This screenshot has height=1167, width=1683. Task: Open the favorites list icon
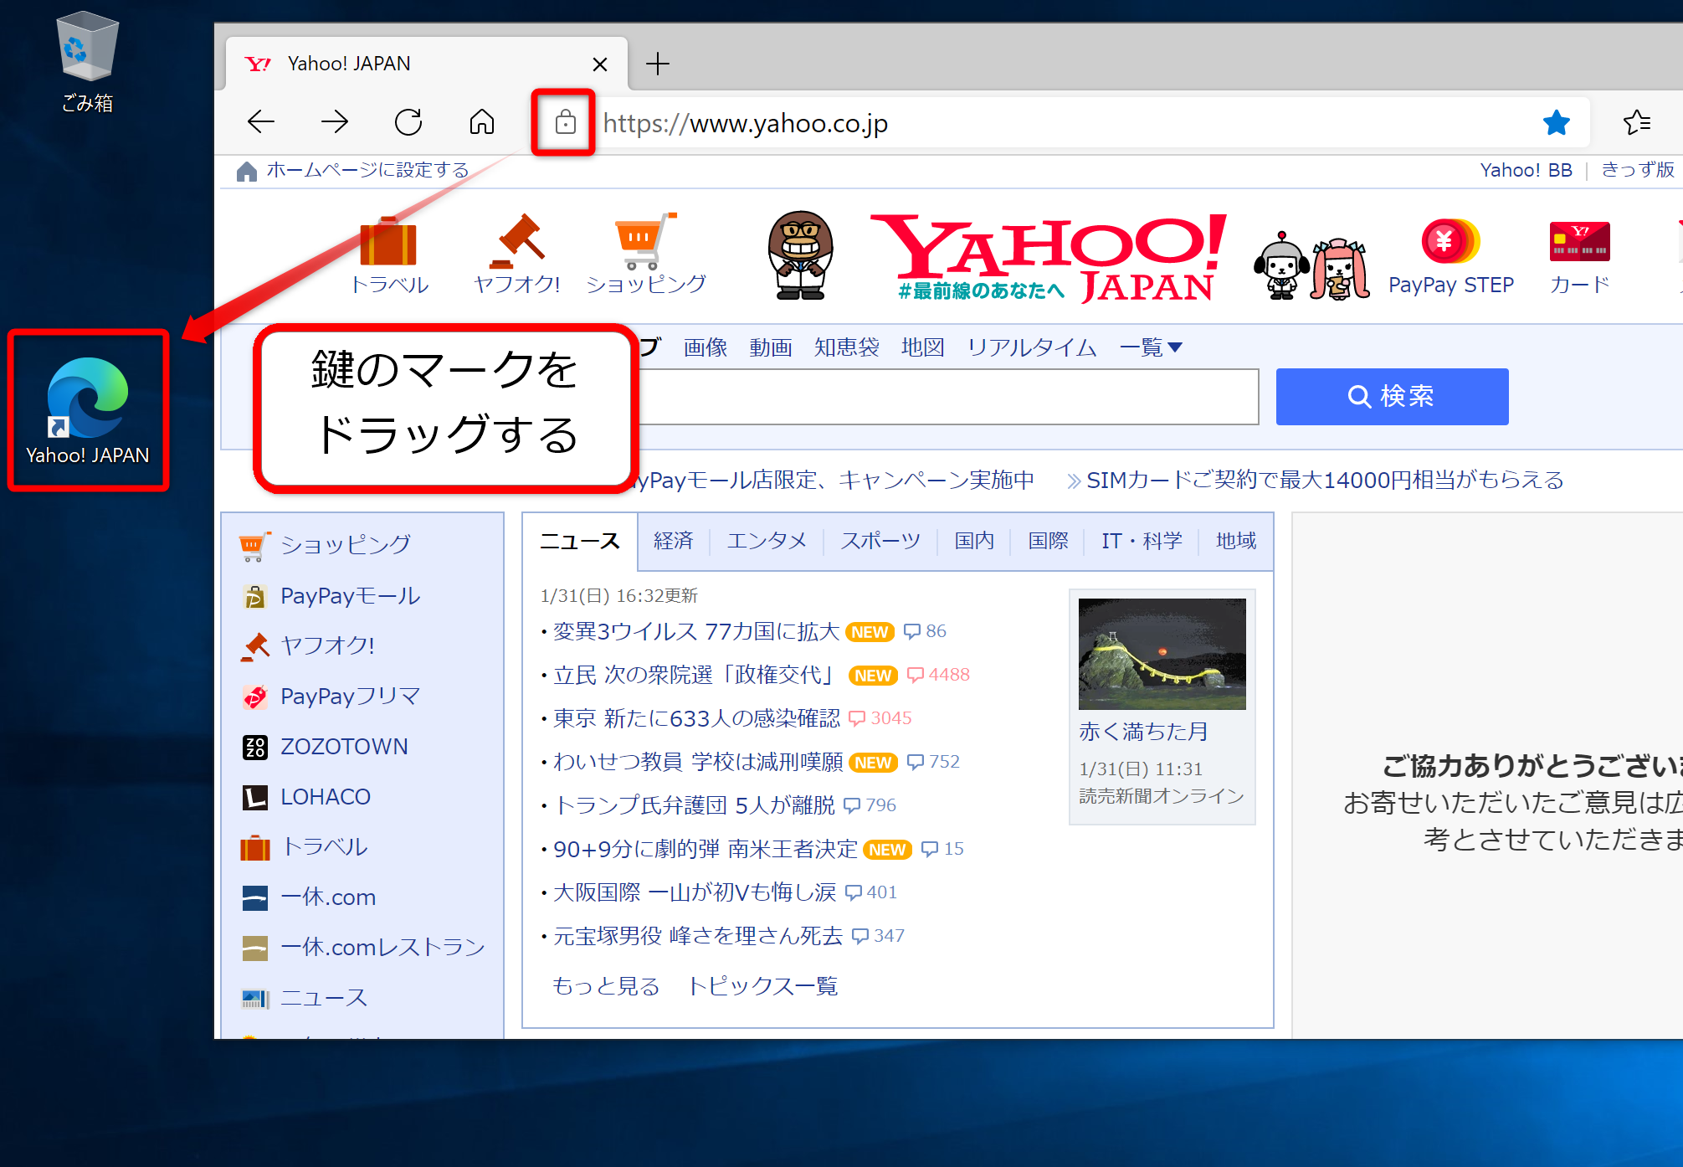[x=1637, y=123]
